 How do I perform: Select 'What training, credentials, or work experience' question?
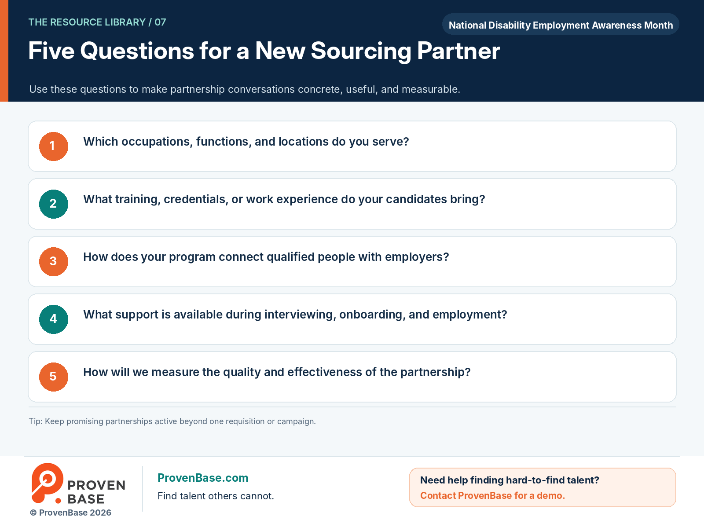pos(352,204)
